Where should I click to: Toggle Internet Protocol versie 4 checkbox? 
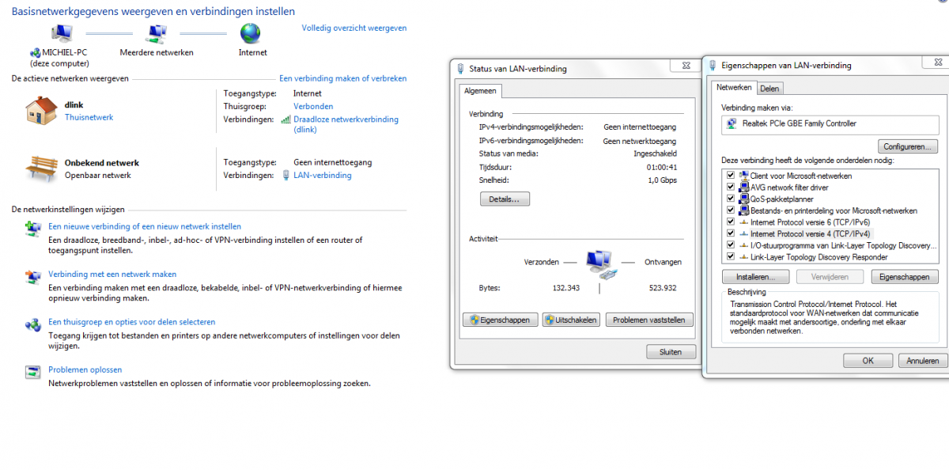731,234
